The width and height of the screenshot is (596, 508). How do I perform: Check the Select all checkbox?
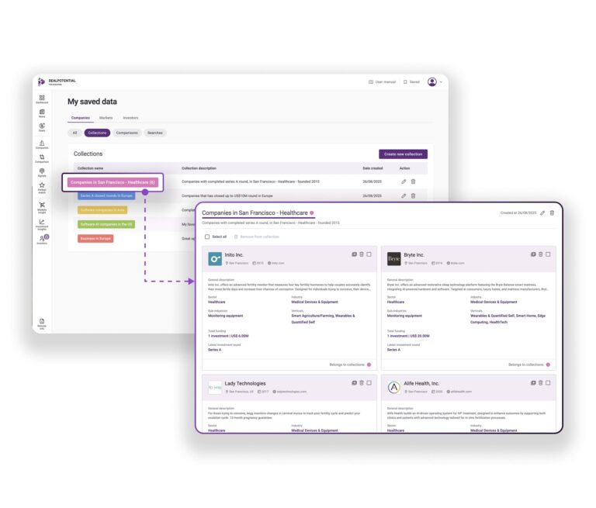click(x=207, y=236)
